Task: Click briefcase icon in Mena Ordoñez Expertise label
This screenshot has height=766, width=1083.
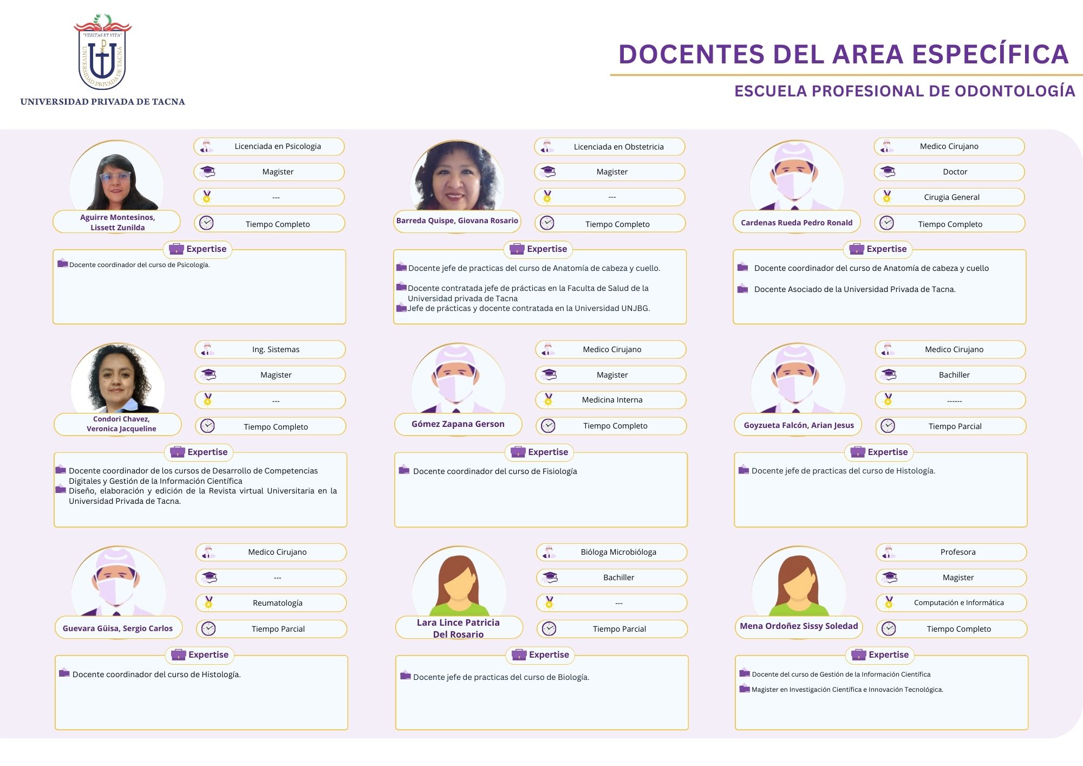Action: 859,655
